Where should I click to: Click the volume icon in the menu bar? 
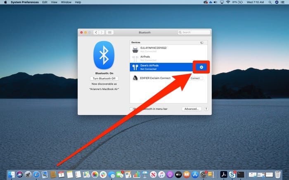pyautogui.click(x=216, y=2)
